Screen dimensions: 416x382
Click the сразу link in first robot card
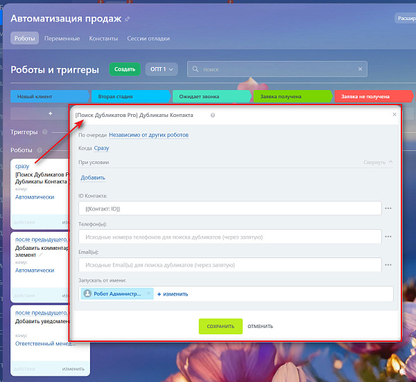coord(22,166)
